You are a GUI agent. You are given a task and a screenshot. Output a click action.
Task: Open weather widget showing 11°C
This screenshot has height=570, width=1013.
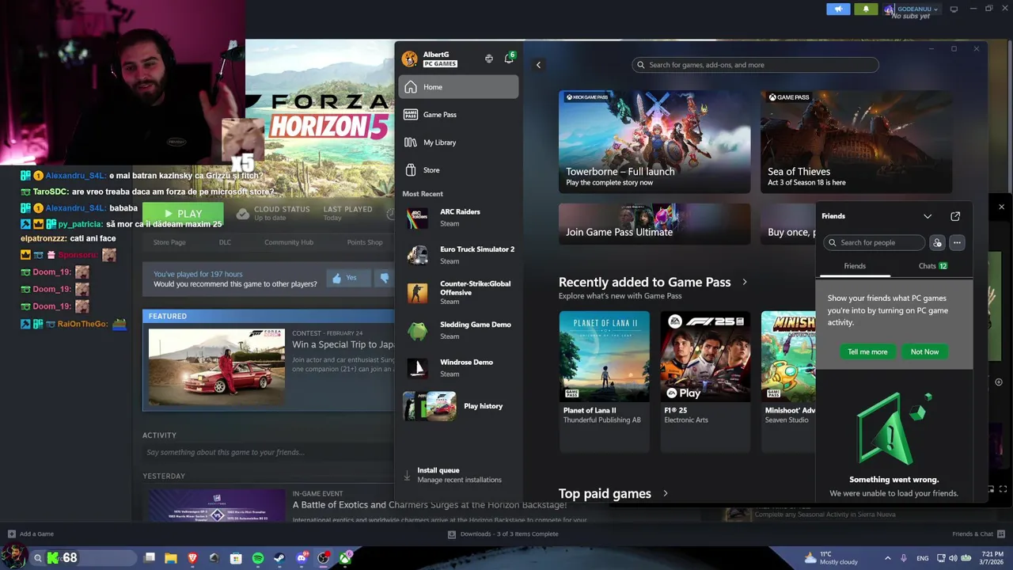point(830,557)
